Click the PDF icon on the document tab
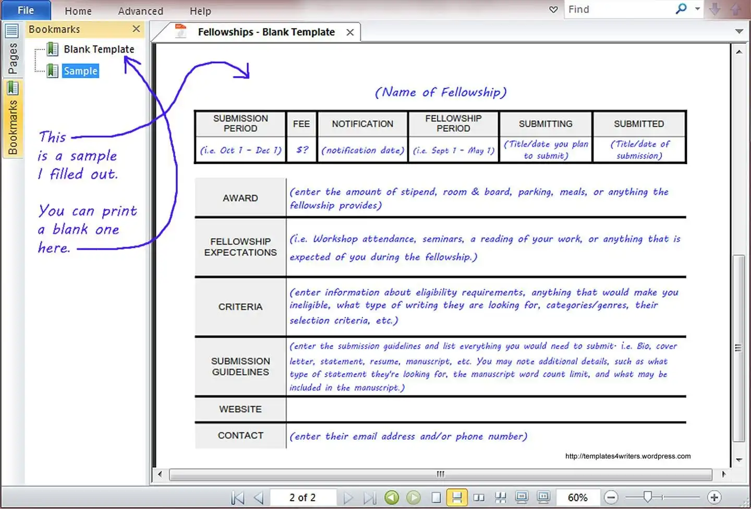Image resolution: width=751 pixels, height=509 pixels. [181, 31]
